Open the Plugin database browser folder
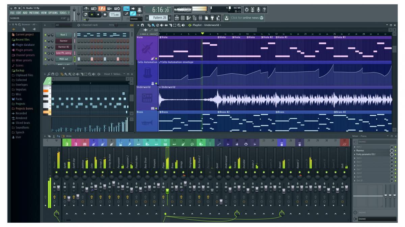The height and width of the screenshot is (227, 405). tap(25, 45)
